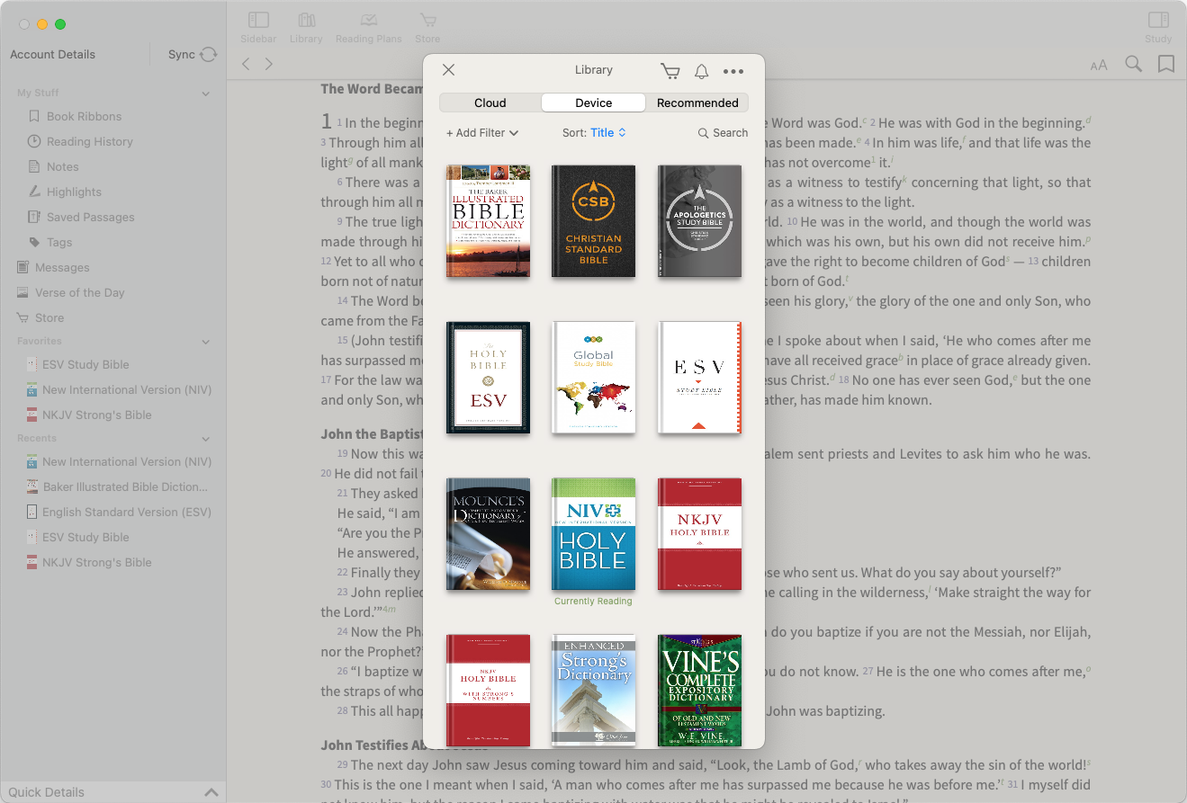Screen dimensions: 1187x803
Task: Open the shopping cart in the Library popover
Action: (670, 71)
